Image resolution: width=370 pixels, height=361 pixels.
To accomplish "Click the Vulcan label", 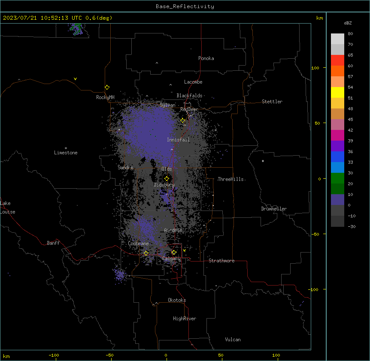I will pos(233,340).
